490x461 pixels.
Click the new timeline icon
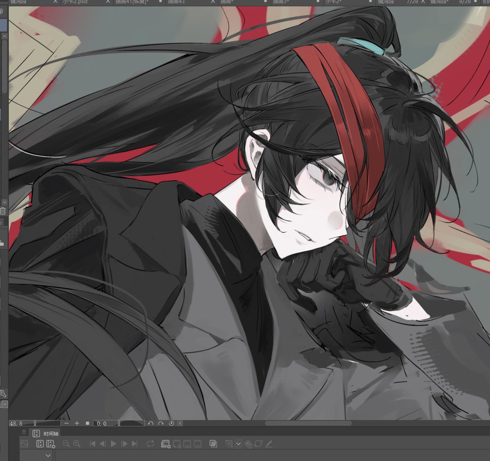[x=40, y=443]
